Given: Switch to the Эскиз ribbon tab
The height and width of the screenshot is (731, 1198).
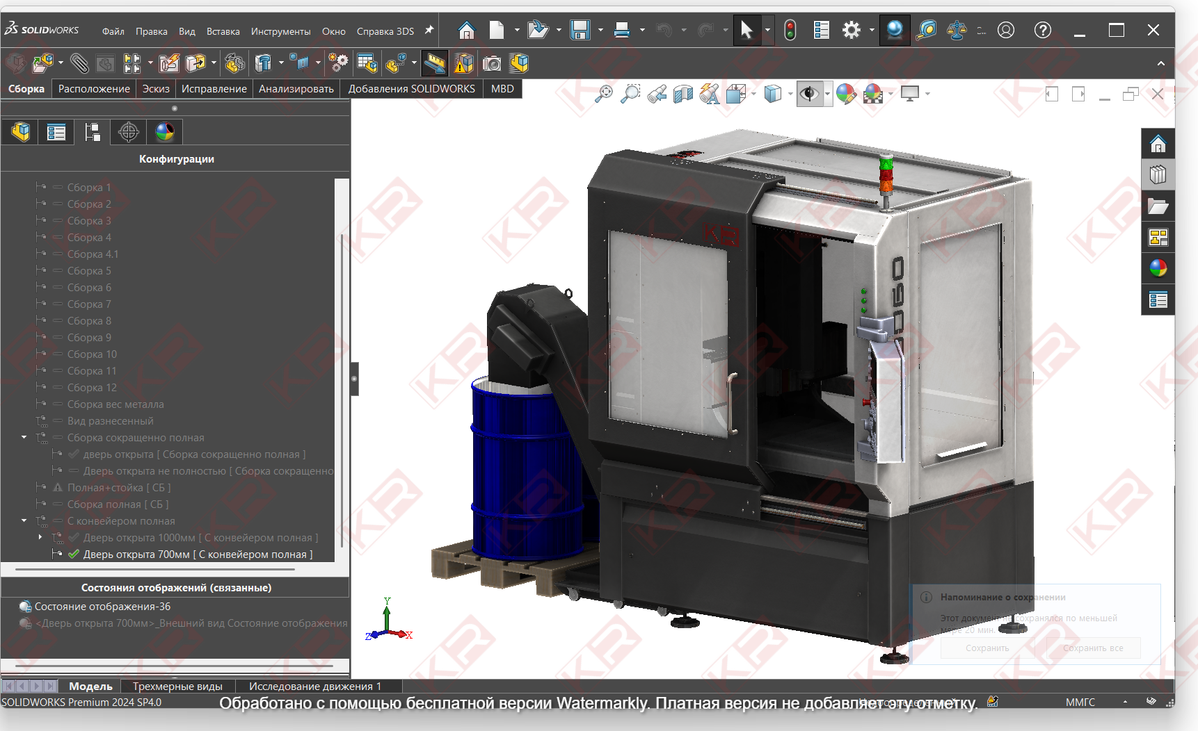Looking at the screenshot, I should 156,89.
